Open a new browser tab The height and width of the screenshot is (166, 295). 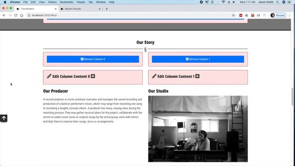(x=106, y=9)
